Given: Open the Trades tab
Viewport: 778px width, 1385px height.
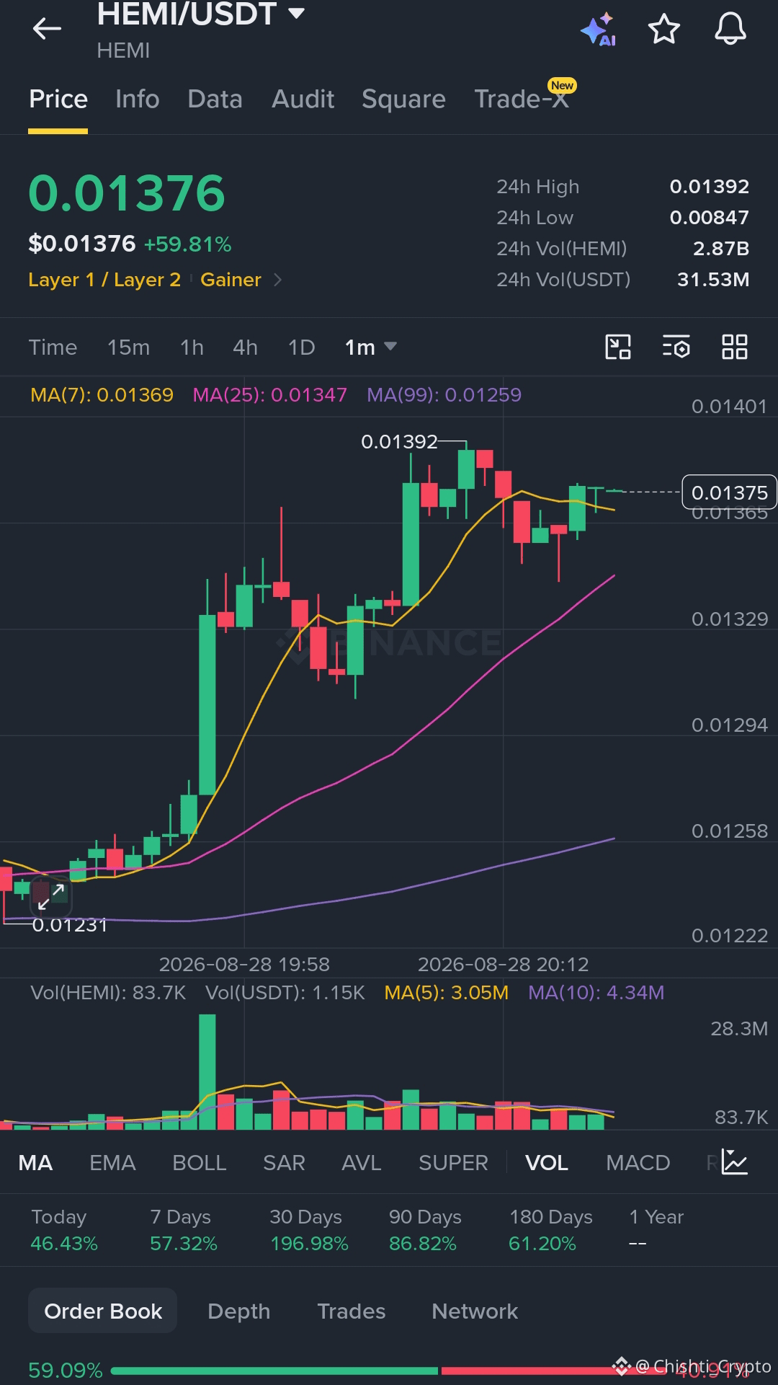Looking at the screenshot, I should pyautogui.click(x=351, y=1311).
